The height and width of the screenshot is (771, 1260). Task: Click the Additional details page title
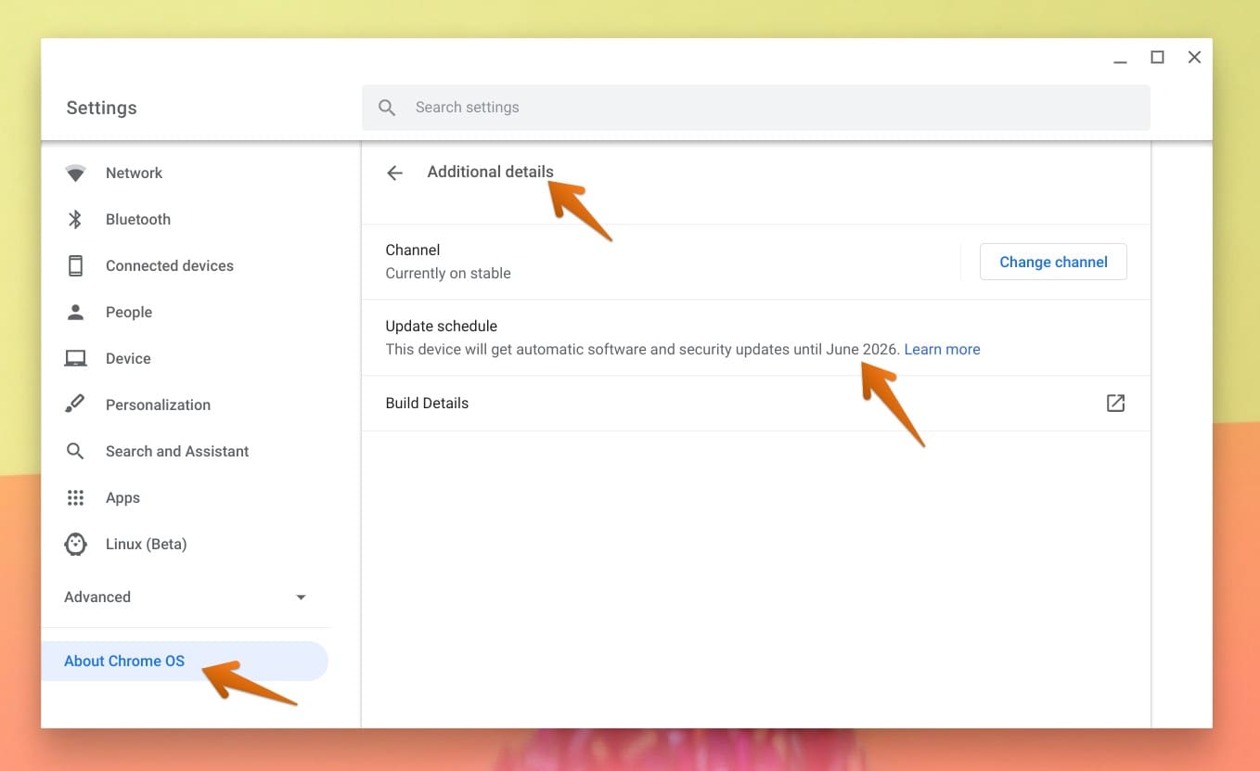coord(490,172)
